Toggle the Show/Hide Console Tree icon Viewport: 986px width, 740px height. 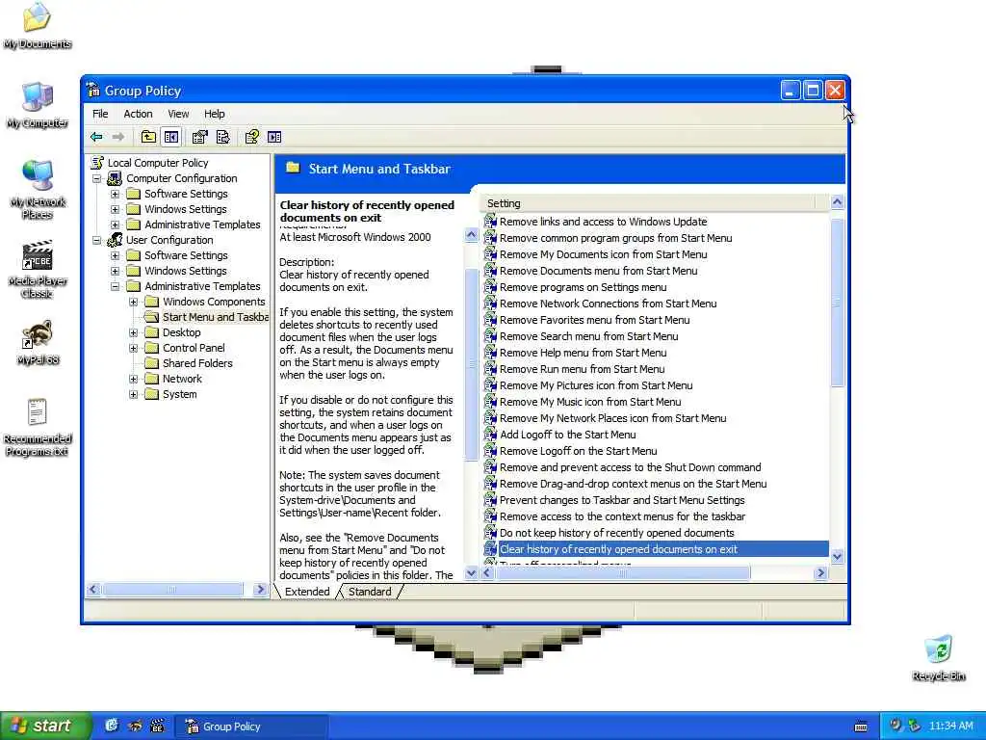pos(171,137)
